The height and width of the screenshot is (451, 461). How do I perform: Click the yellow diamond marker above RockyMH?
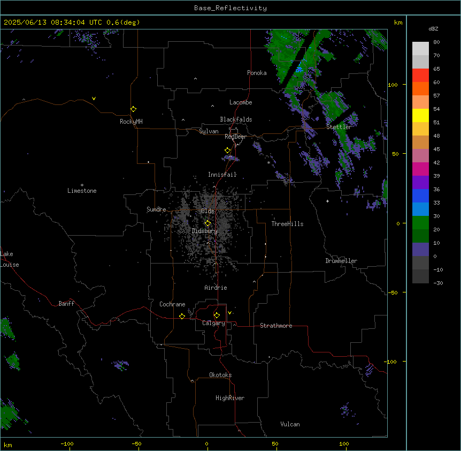(x=133, y=109)
